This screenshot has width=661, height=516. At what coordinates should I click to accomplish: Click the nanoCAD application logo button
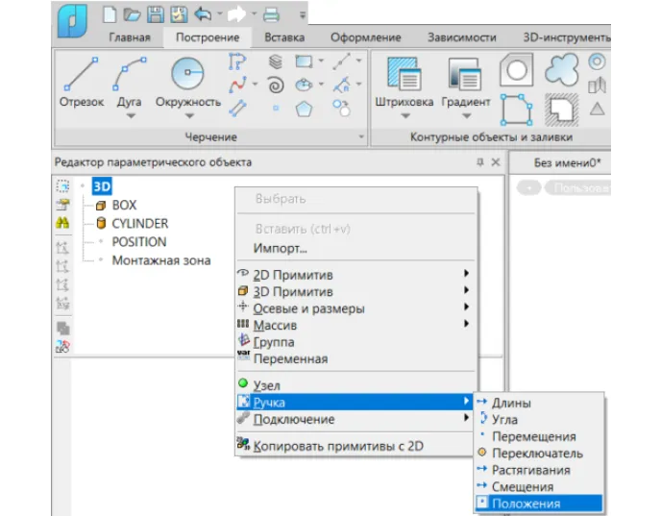tap(72, 20)
